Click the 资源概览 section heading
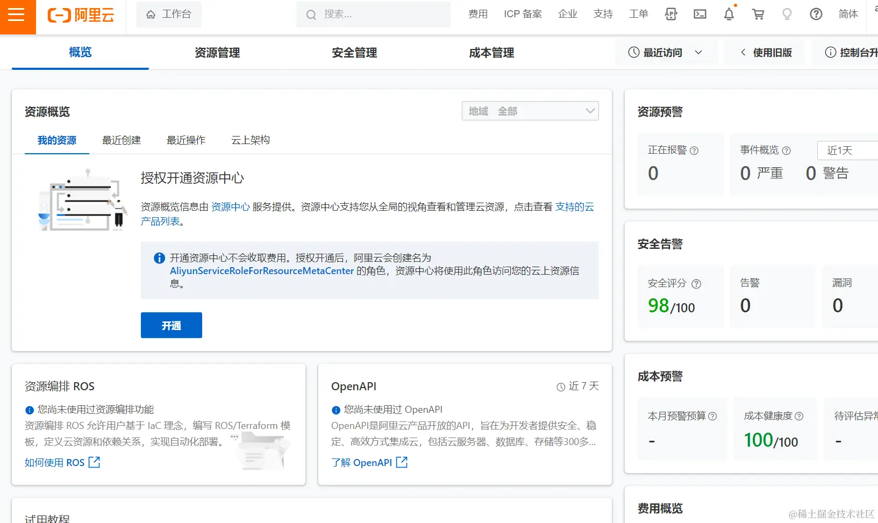The width and height of the screenshot is (878, 523). click(x=47, y=112)
